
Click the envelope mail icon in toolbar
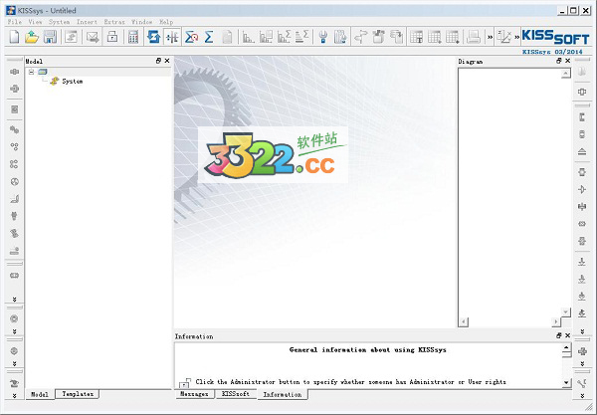pos(93,38)
